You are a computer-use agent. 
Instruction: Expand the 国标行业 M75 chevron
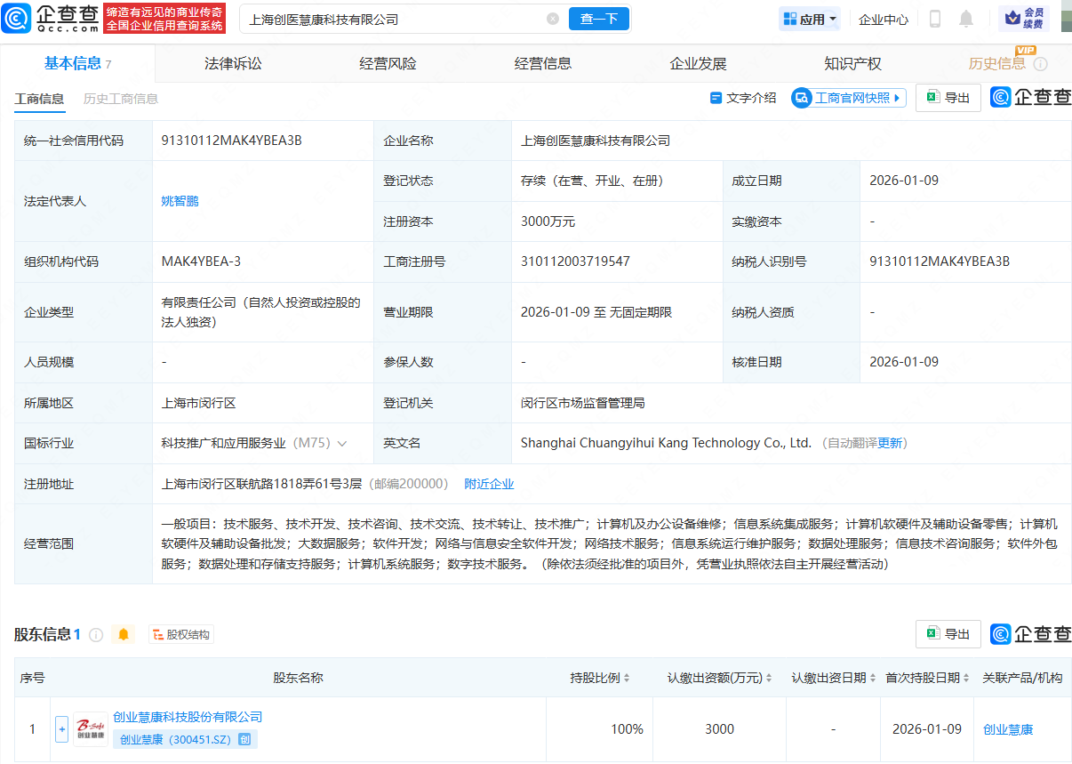pyautogui.click(x=342, y=443)
